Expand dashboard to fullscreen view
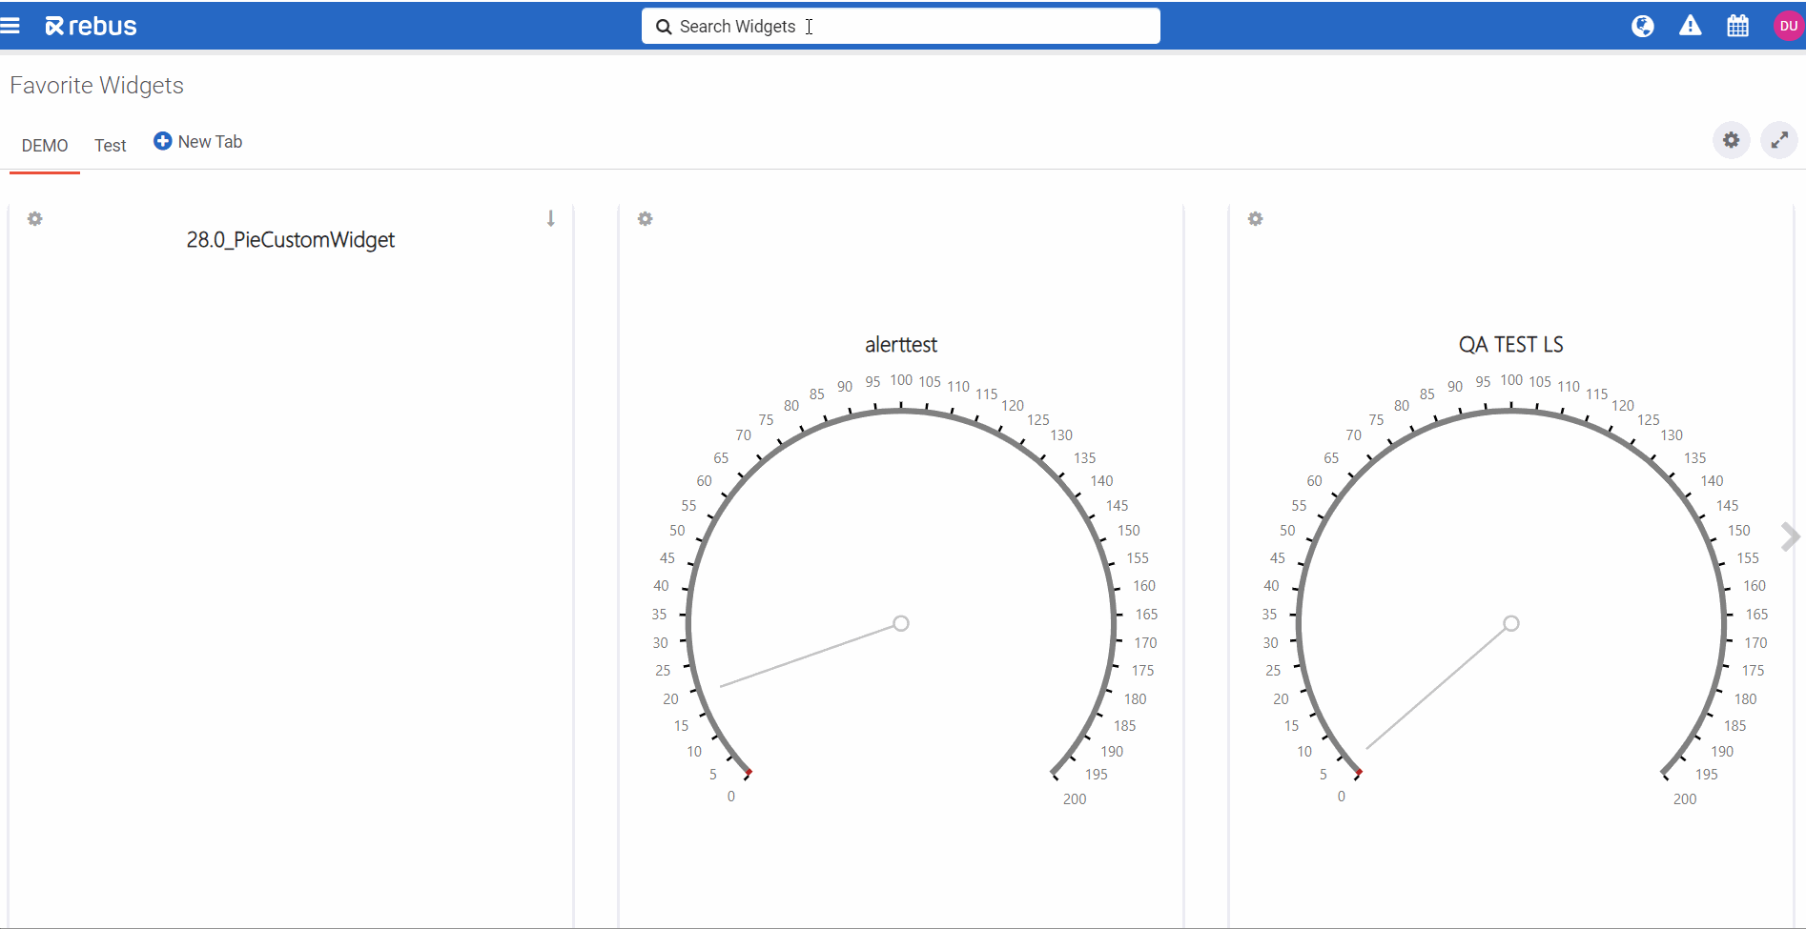The image size is (1806, 929). (x=1778, y=141)
